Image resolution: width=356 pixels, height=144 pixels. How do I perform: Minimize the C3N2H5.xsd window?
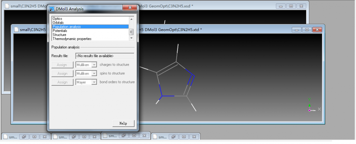coord(281,6)
